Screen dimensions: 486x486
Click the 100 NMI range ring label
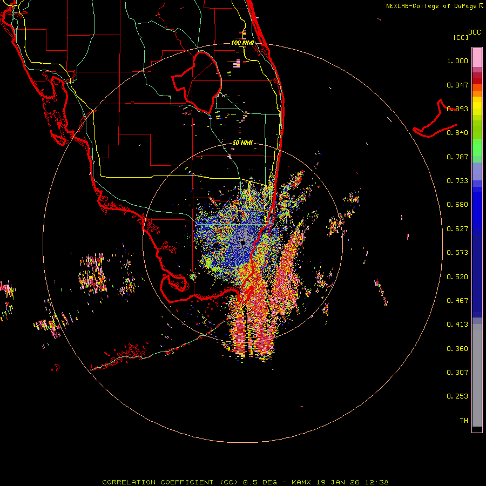pyautogui.click(x=242, y=43)
